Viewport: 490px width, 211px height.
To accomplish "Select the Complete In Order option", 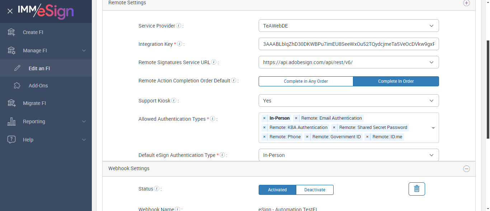I will coord(396,81).
